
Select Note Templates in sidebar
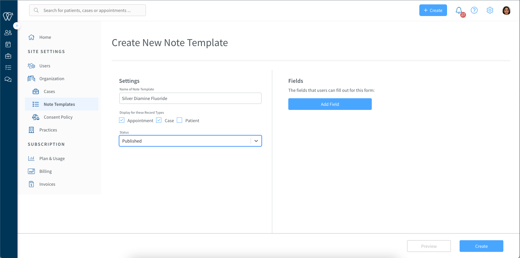point(62,104)
